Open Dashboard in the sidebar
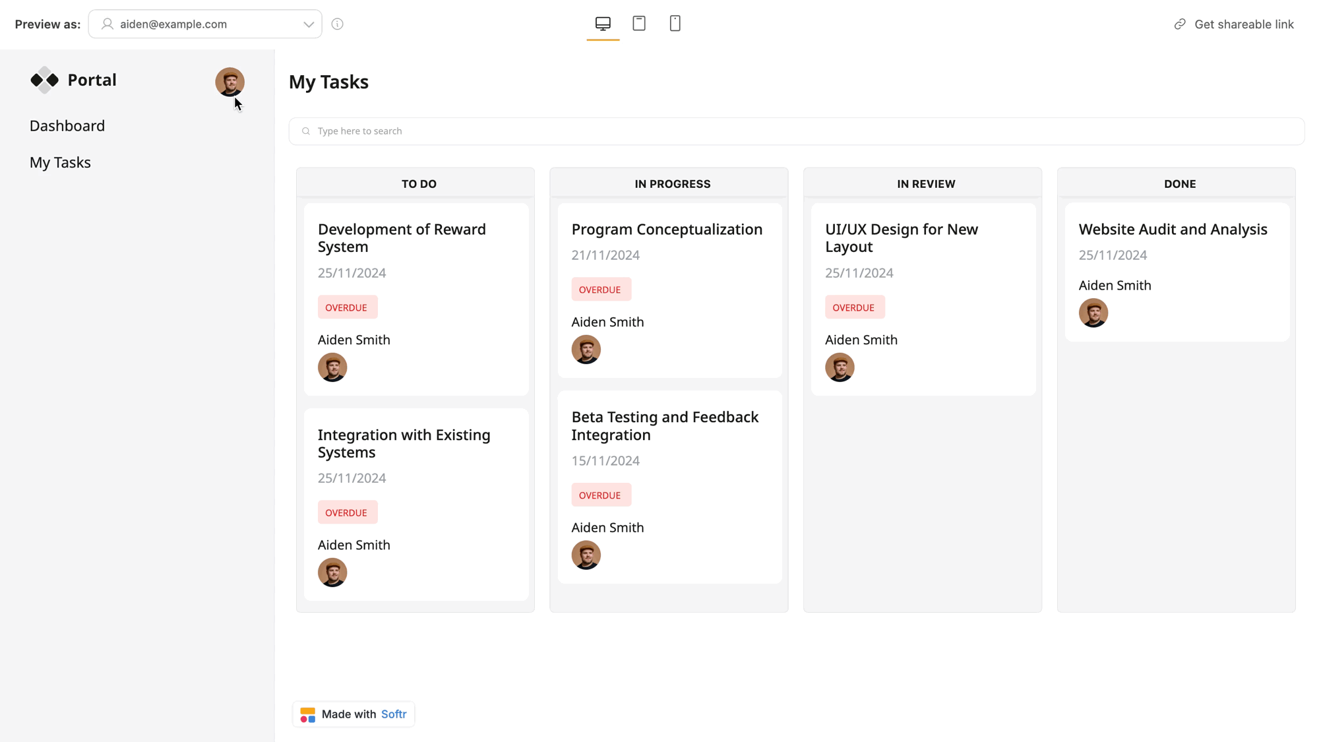The height and width of the screenshot is (742, 1319). click(67, 125)
